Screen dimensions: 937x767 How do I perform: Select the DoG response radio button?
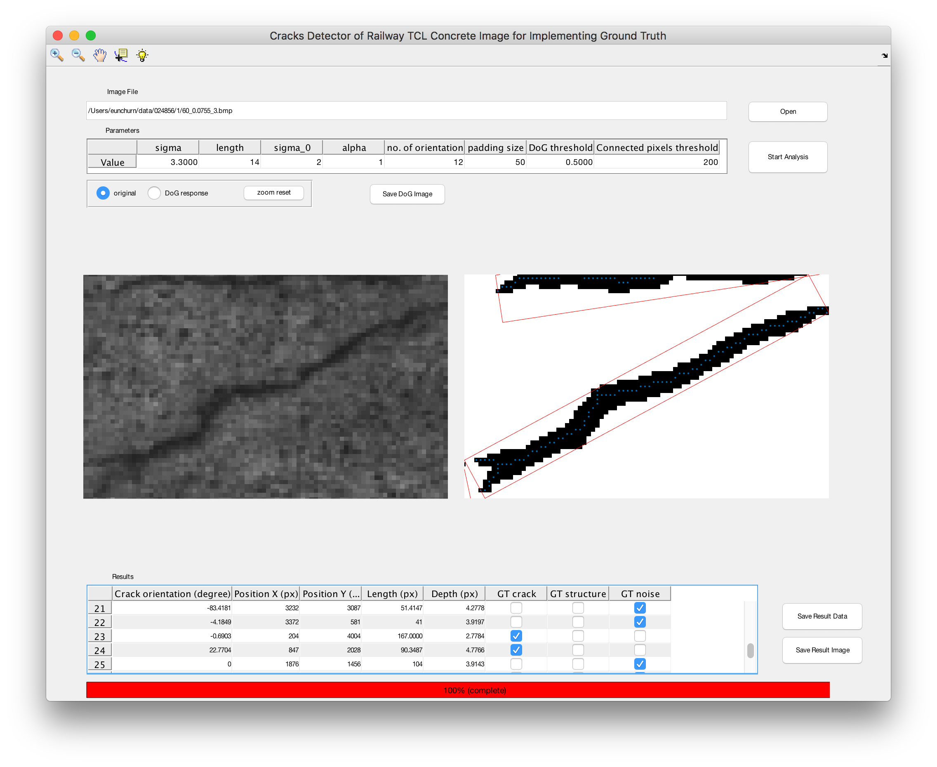pyautogui.click(x=154, y=193)
